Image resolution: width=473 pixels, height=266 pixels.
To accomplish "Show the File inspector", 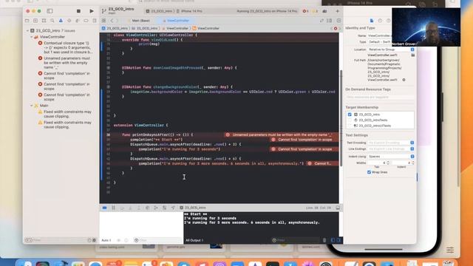I will [x=372, y=21].
